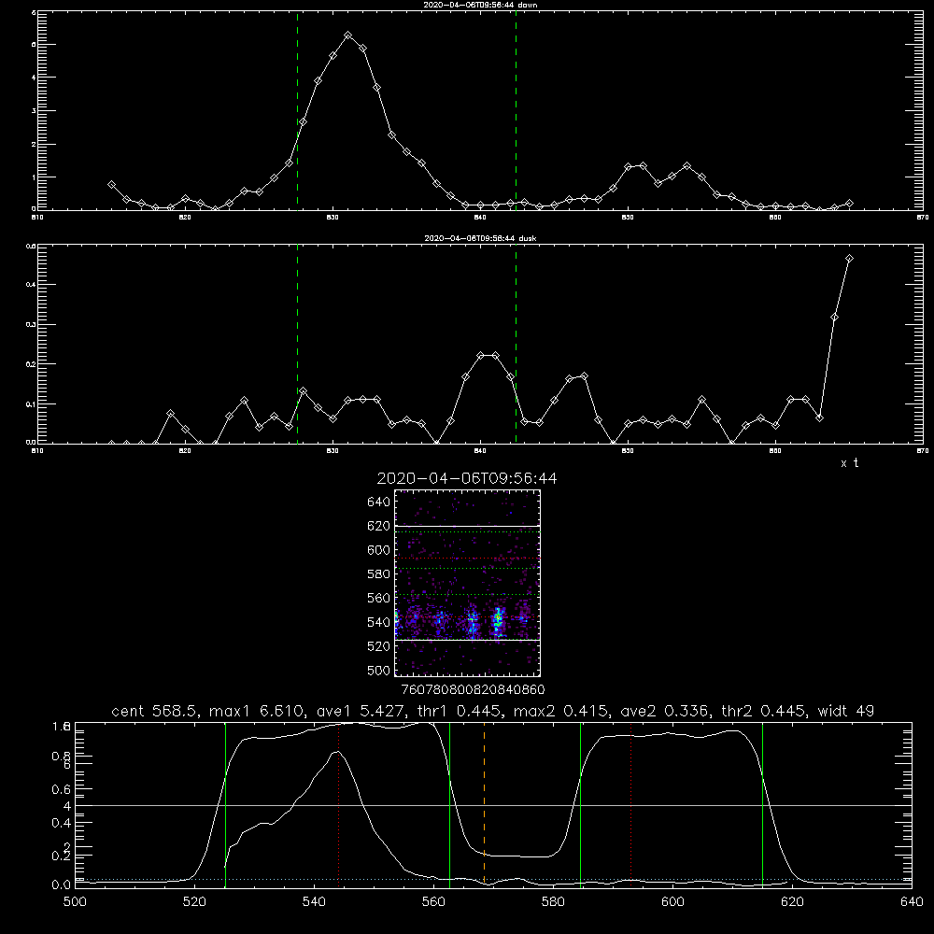Click the green dashed line near 828 in dusk plot

[x=297, y=344]
